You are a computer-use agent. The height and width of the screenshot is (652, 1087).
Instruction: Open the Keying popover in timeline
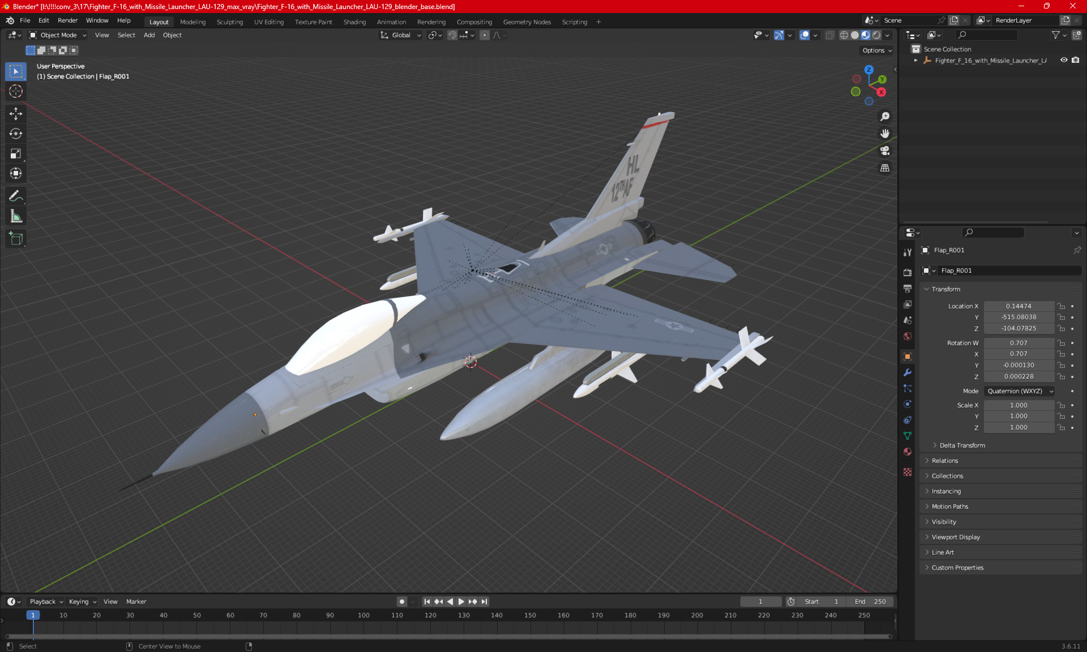coord(82,602)
